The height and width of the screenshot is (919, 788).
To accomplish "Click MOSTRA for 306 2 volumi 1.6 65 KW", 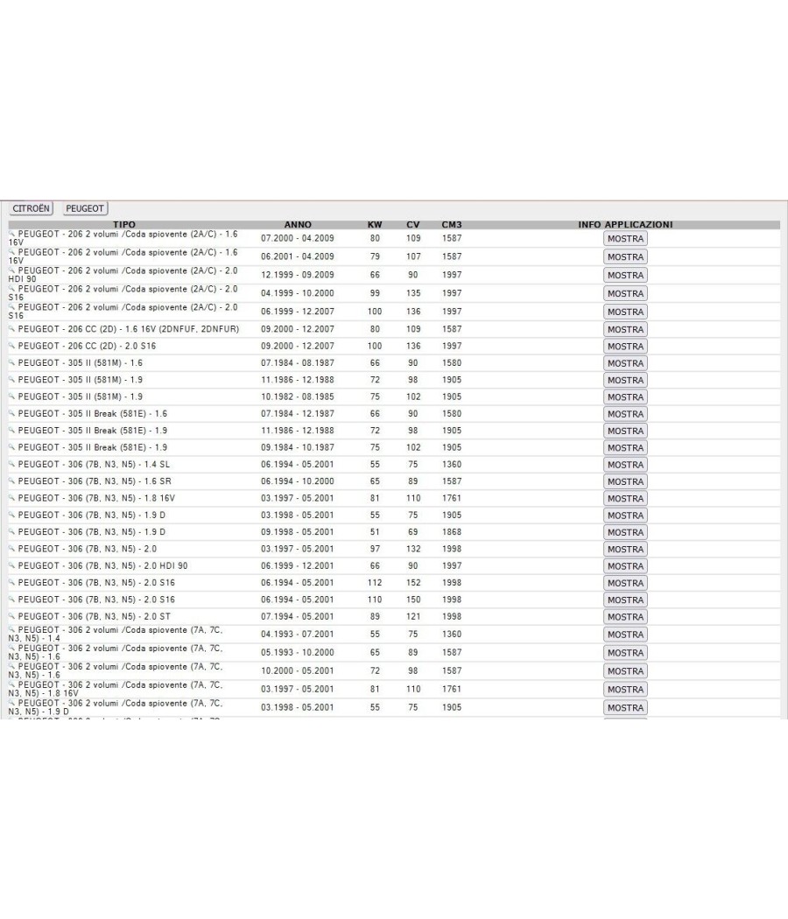I will [x=625, y=653].
